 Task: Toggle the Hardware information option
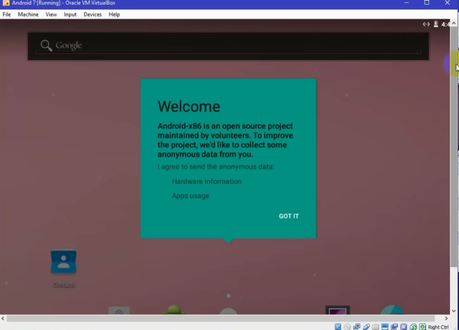coord(207,181)
